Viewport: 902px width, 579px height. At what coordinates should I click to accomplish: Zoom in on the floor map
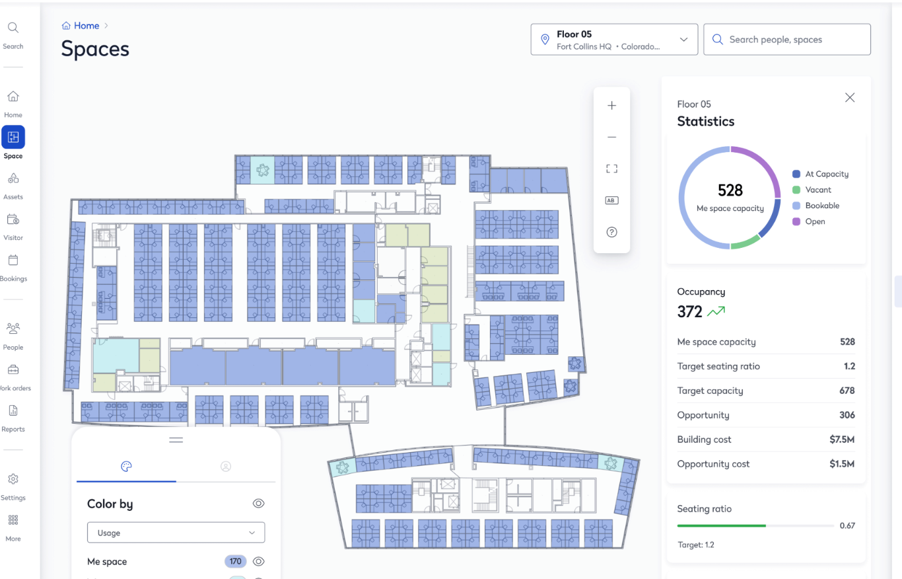point(611,106)
